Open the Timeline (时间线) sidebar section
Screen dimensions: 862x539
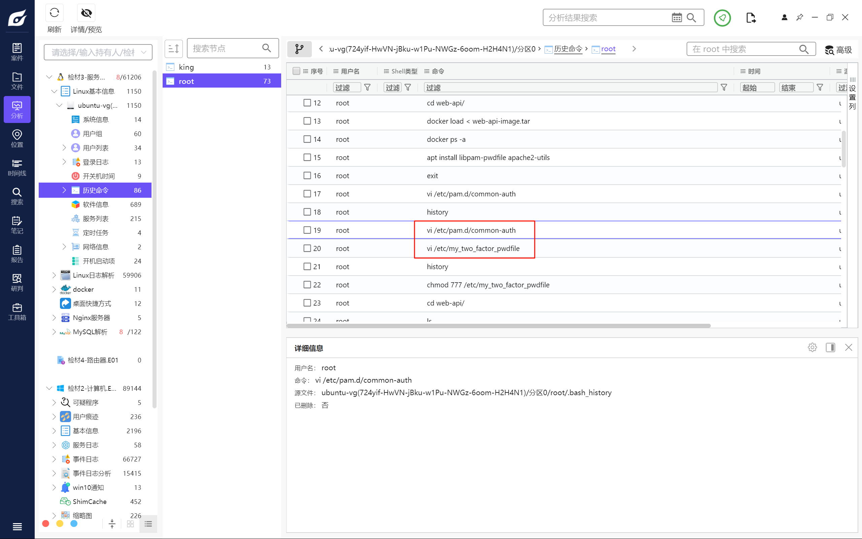pyautogui.click(x=17, y=167)
